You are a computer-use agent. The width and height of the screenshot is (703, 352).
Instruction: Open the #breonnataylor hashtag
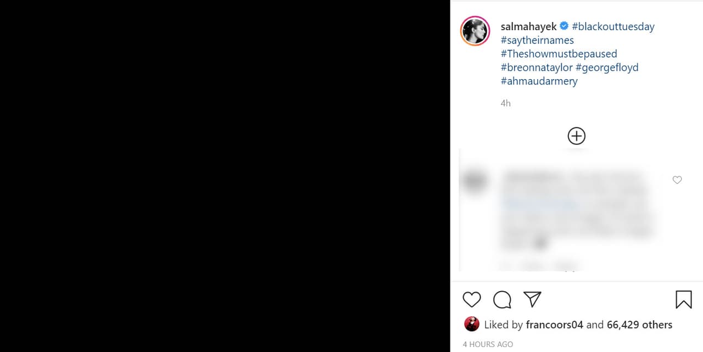click(537, 67)
